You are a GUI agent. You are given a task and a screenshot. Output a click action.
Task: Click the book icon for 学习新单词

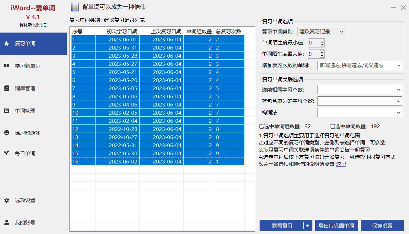coord(6,66)
